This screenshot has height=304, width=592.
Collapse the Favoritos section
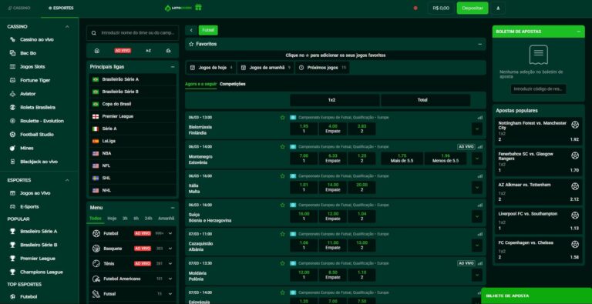(480, 44)
